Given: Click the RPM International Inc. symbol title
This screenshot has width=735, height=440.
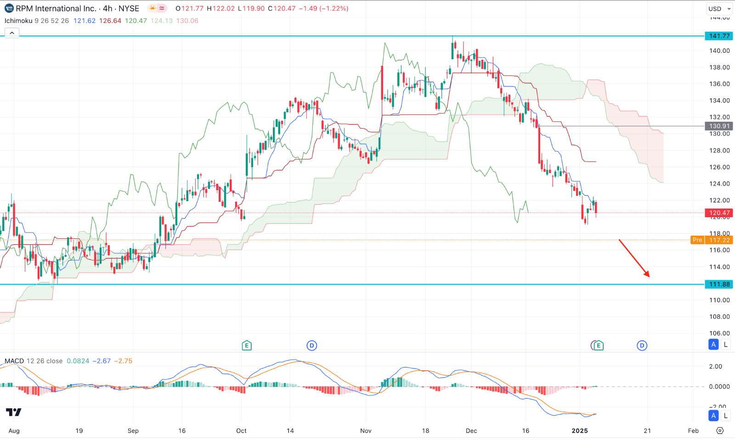Looking at the screenshot, I should click(56, 8).
